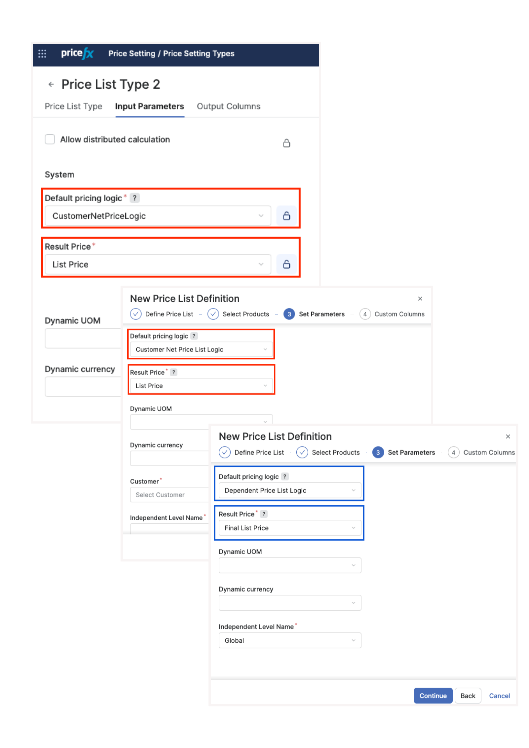Click the lock icon beside Allow distributed calculation
This screenshot has width=529, height=748.
pos(286,143)
